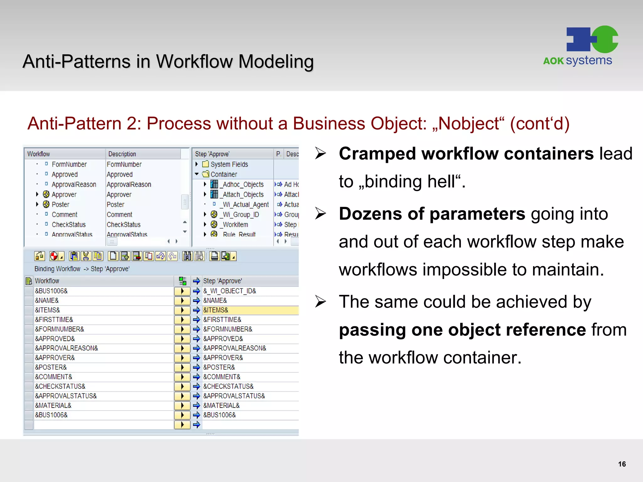Click the P. column header

point(279,154)
